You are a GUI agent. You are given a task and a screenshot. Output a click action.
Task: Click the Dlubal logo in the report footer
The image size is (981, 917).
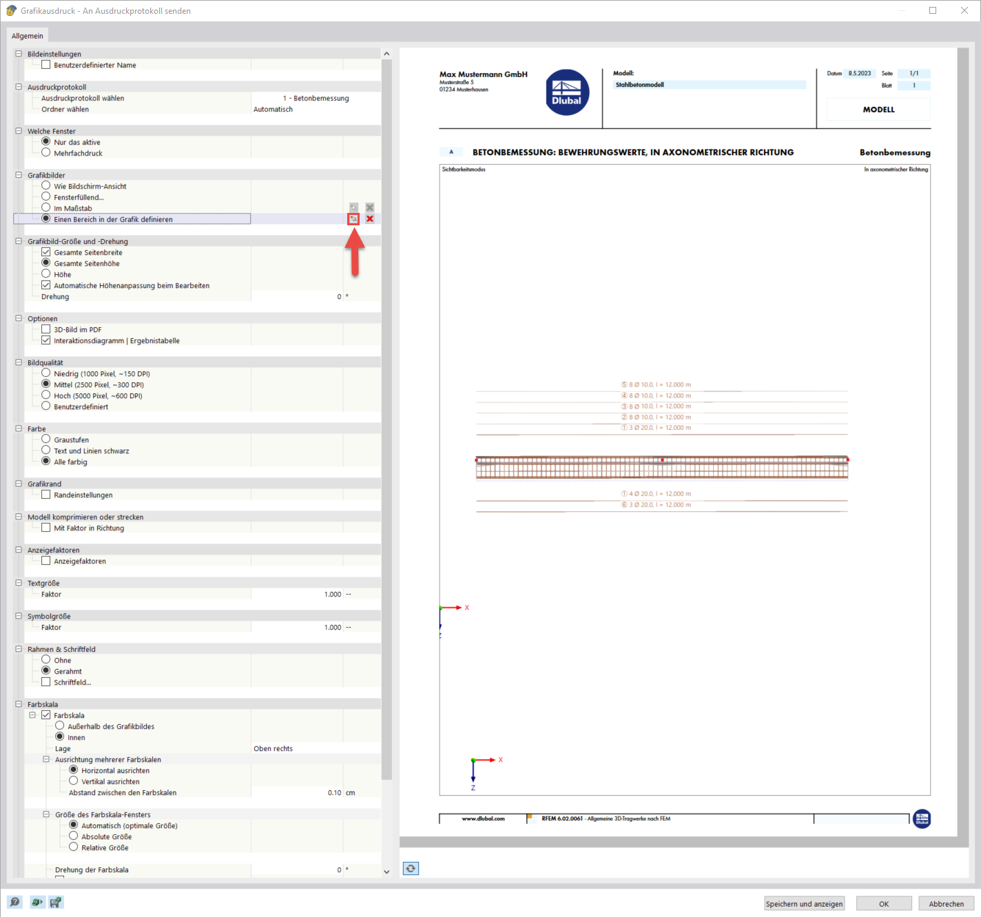921,818
